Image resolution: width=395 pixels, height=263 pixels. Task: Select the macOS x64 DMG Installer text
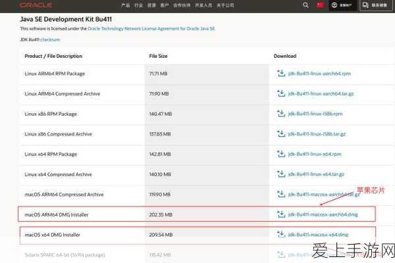click(x=53, y=235)
